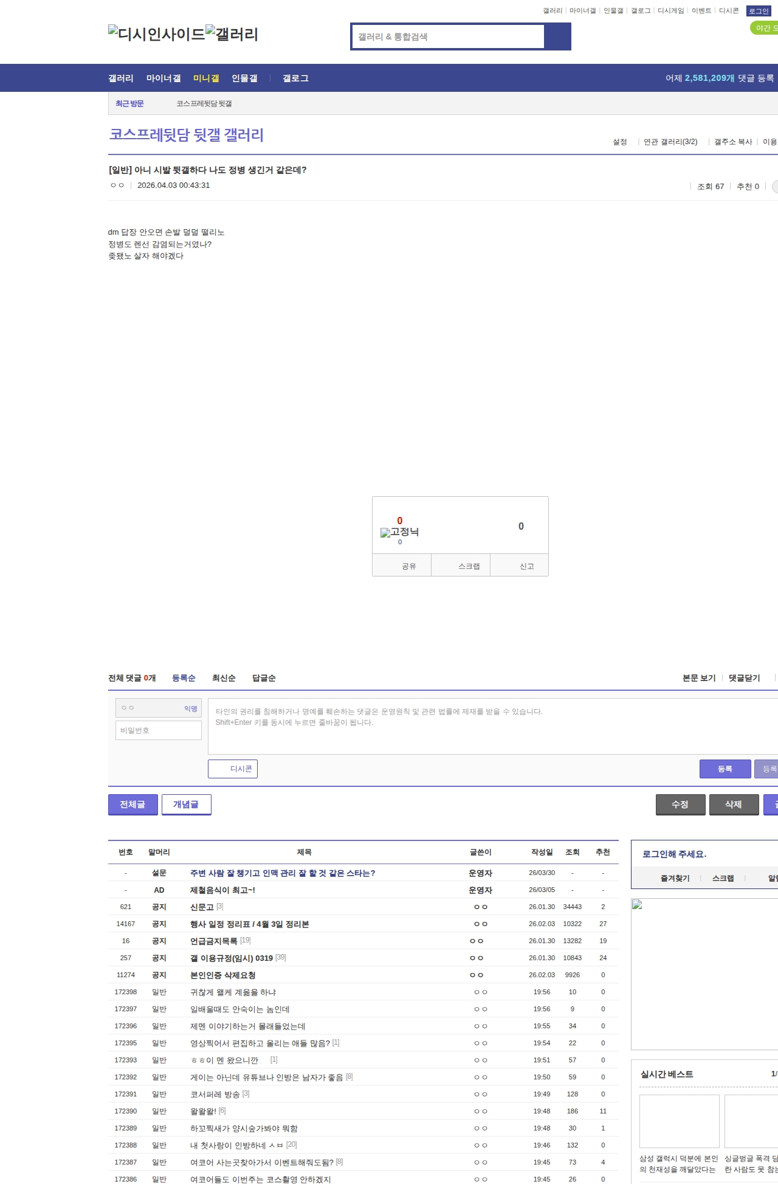Open post 내 첫사랑이 인방하네 ㅅㅂ

(x=237, y=1145)
